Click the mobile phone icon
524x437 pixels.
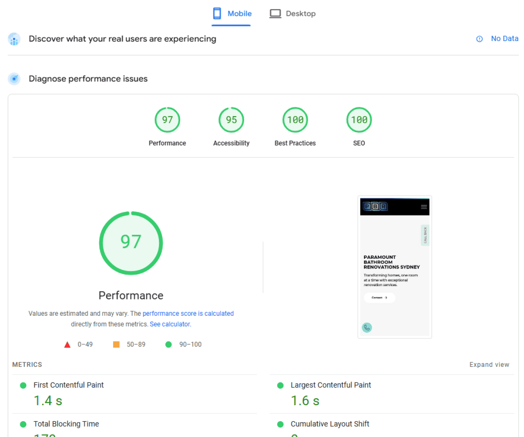pyautogui.click(x=217, y=14)
